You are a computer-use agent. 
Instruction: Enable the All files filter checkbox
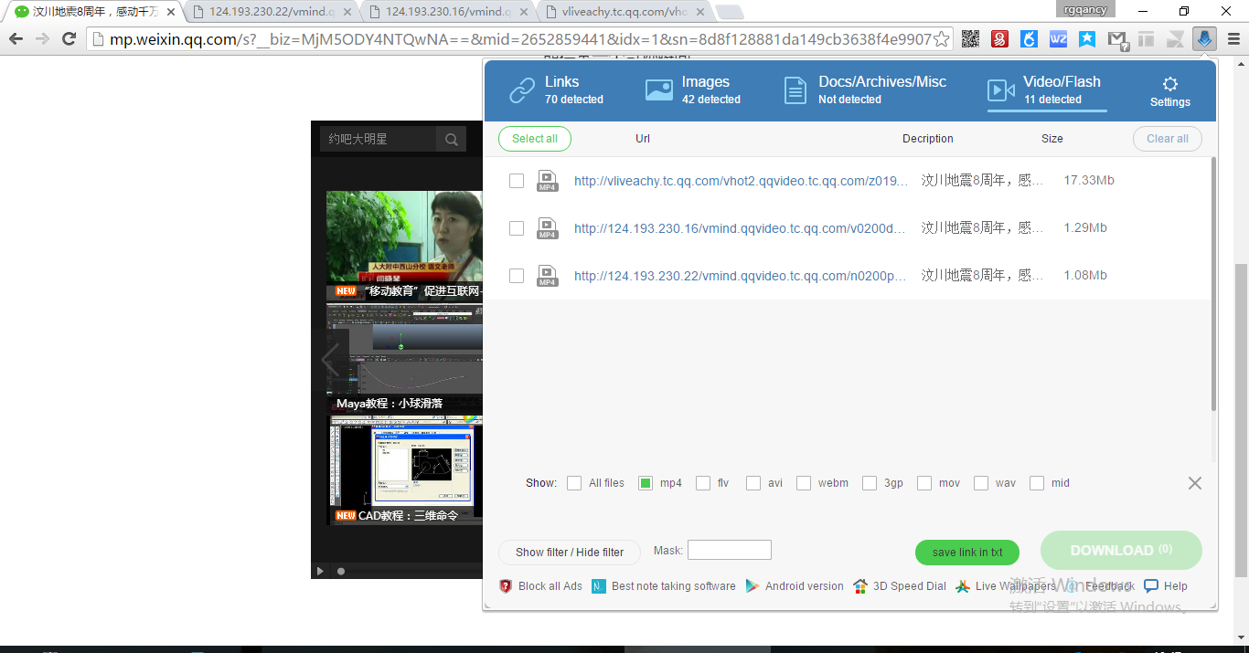(574, 483)
